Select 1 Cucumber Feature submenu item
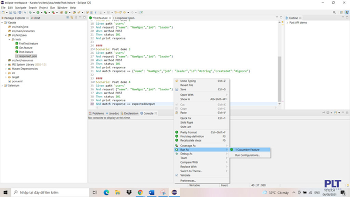This screenshot has width=350, height=197. (x=250, y=150)
